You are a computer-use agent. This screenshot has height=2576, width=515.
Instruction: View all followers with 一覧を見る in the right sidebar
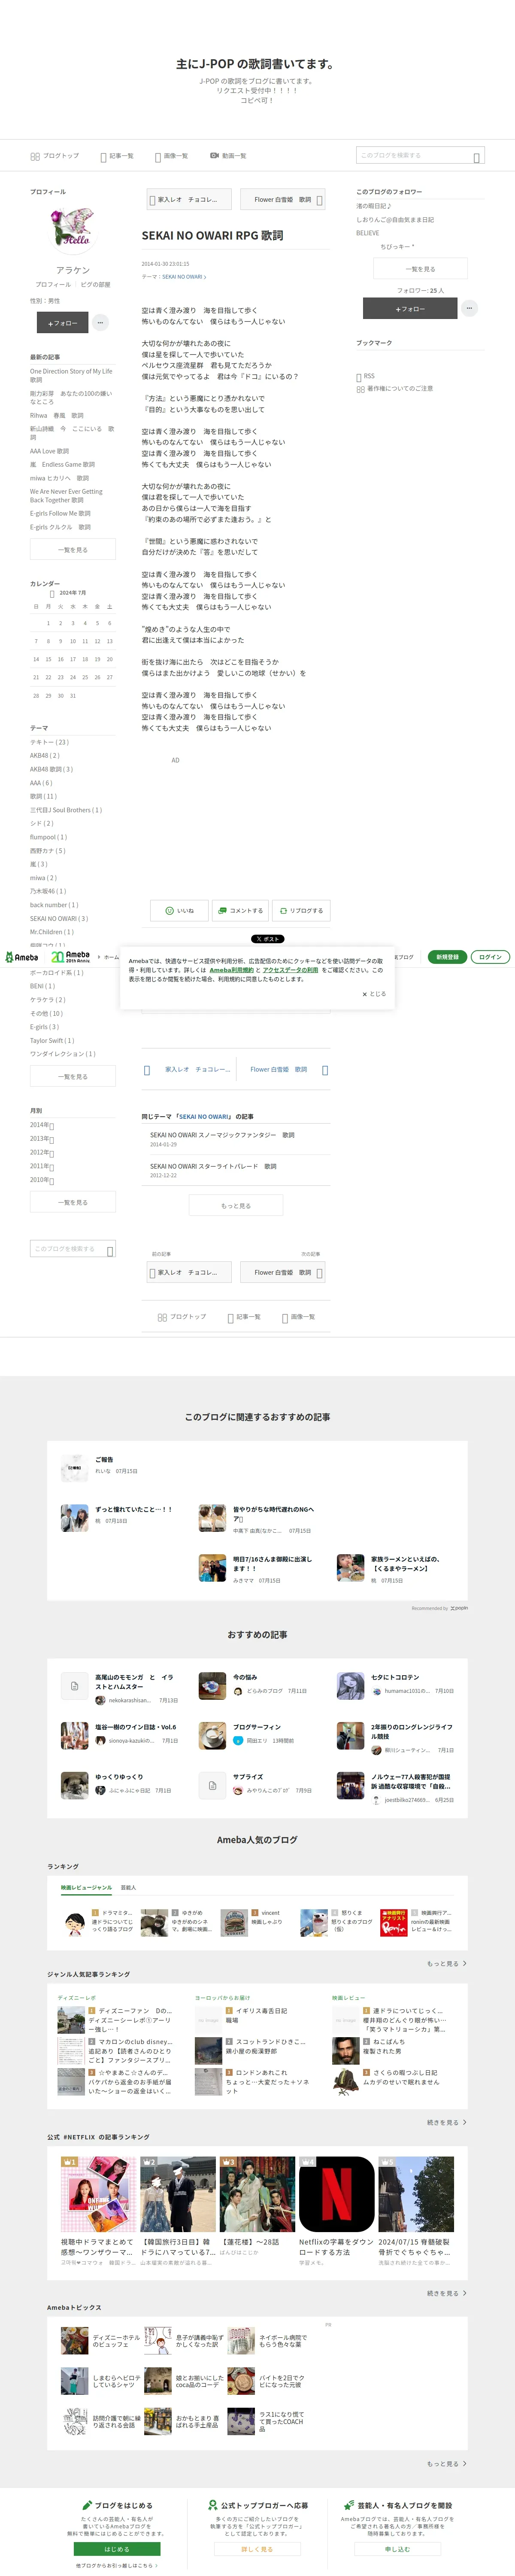pos(421,269)
